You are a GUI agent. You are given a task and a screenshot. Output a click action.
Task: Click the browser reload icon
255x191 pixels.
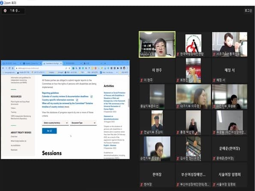tap(9, 68)
